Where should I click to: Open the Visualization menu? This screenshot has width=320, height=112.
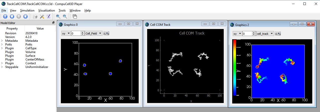click(46, 10)
